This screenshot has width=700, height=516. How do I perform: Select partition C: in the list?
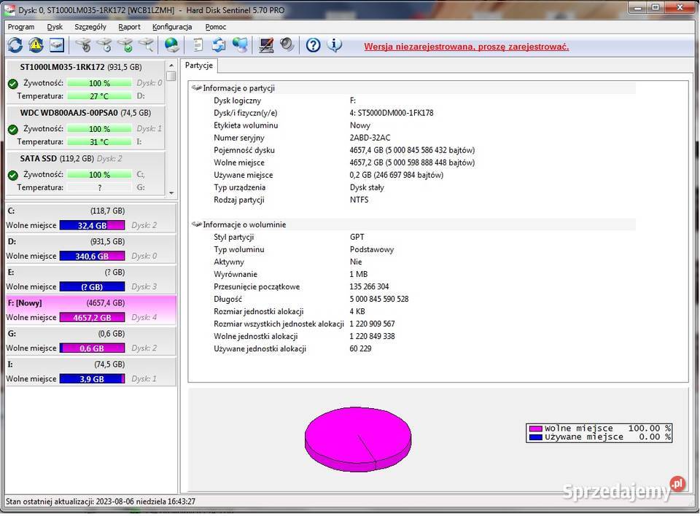[x=90, y=218]
